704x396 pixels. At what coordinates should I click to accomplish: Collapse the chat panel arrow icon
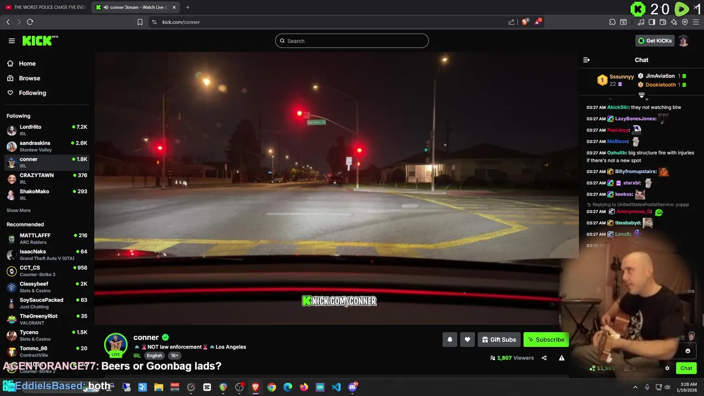586,60
